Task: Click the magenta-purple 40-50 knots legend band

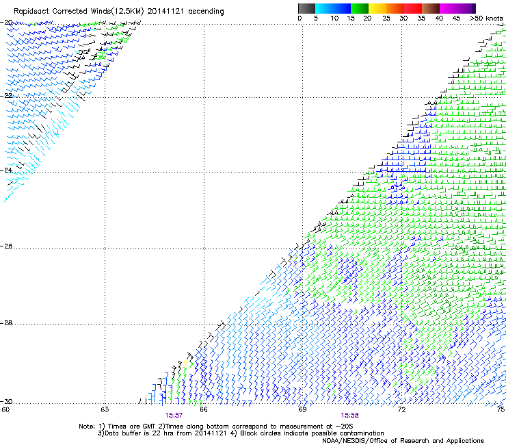Action: [457, 8]
